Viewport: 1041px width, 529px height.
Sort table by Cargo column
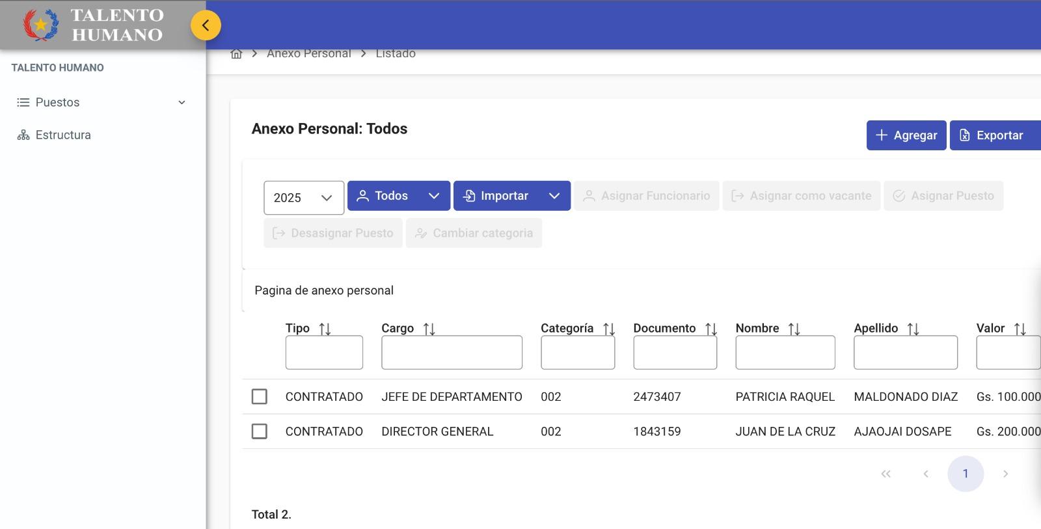pyautogui.click(x=429, y=329)
